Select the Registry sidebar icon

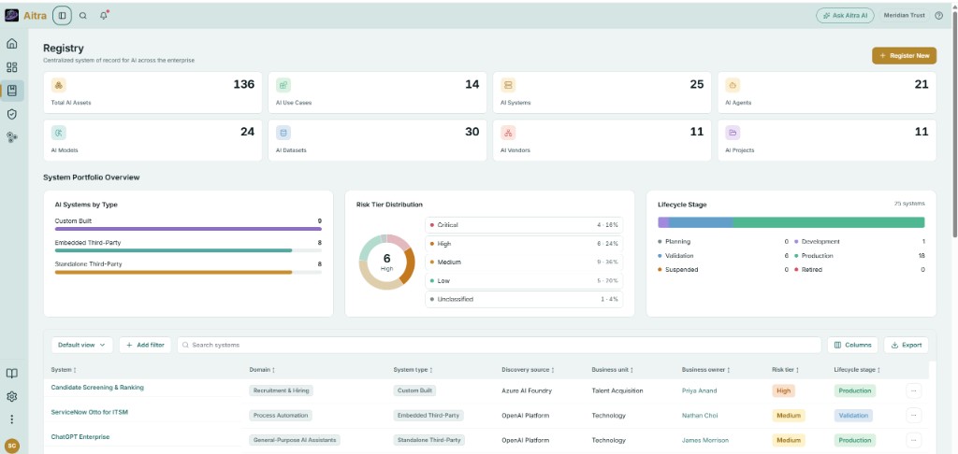click(11, 91)
